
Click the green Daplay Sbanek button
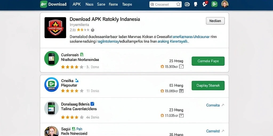[208, 86]
